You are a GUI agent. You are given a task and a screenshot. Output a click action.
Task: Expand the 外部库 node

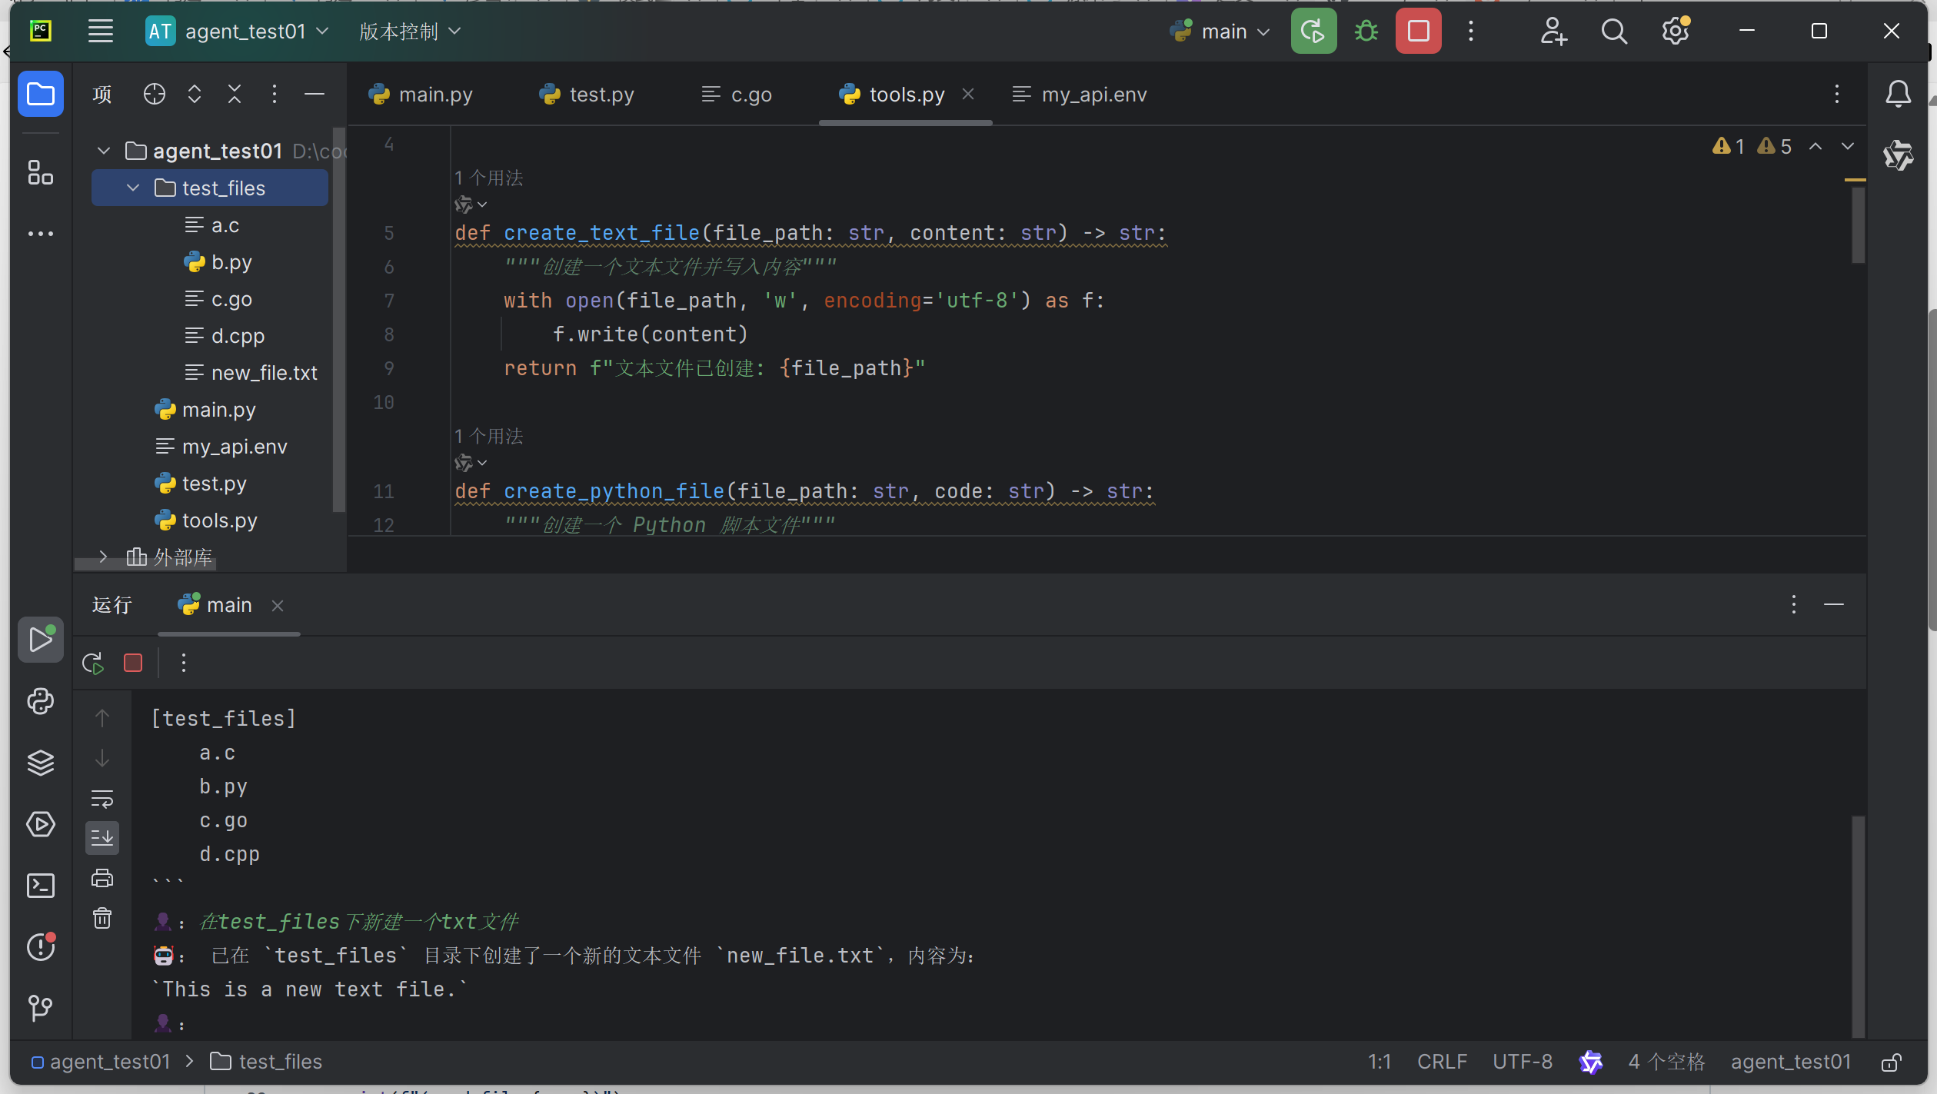click(104, 556)
